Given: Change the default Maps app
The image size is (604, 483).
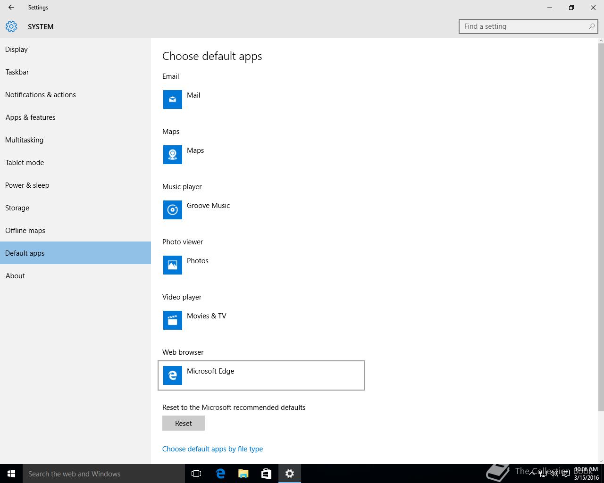Looking at the screenshot, I should pyautogui.click(x=261, y=155).
